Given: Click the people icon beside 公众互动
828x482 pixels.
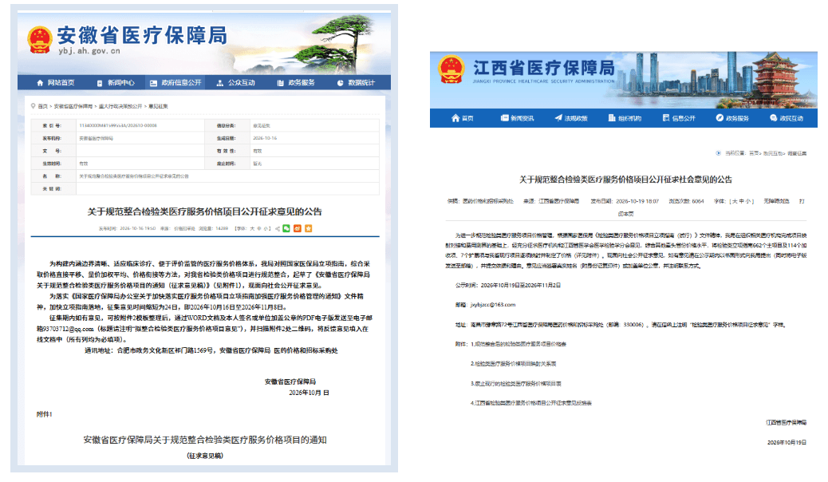Looking at the screenshot, I should (220, 83).
